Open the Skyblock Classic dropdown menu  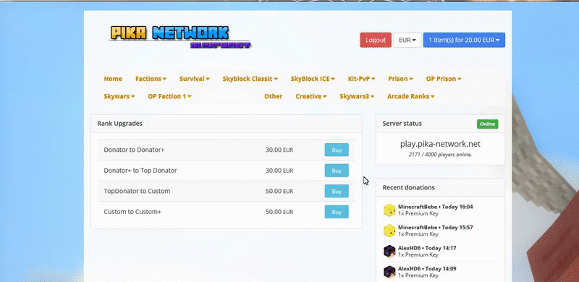point(250,79)
